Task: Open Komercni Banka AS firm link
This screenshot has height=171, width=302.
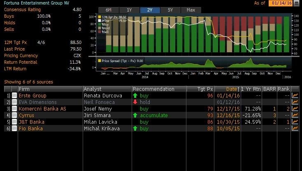Action: [x=42, y=109]
